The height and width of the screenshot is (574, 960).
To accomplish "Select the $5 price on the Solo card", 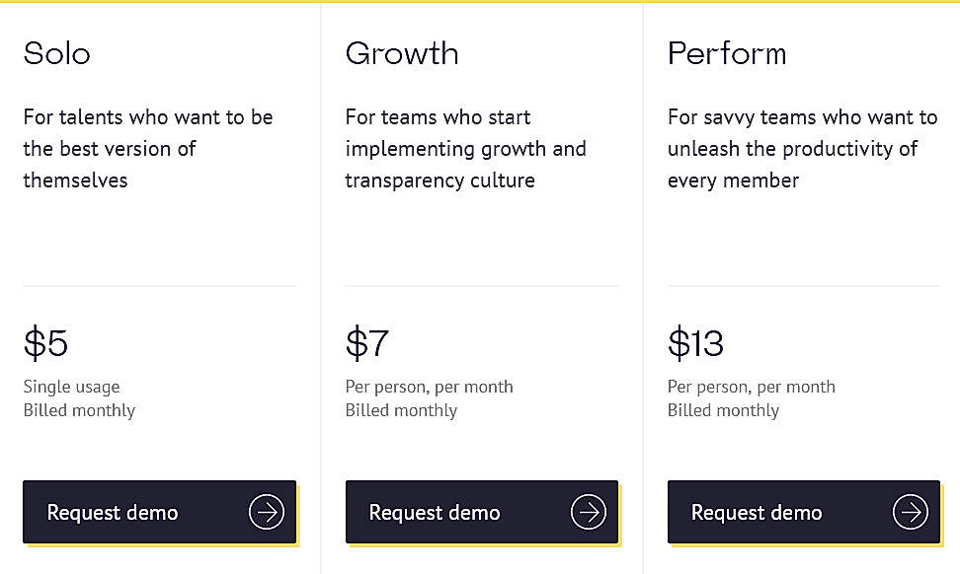I will (44, 343).
